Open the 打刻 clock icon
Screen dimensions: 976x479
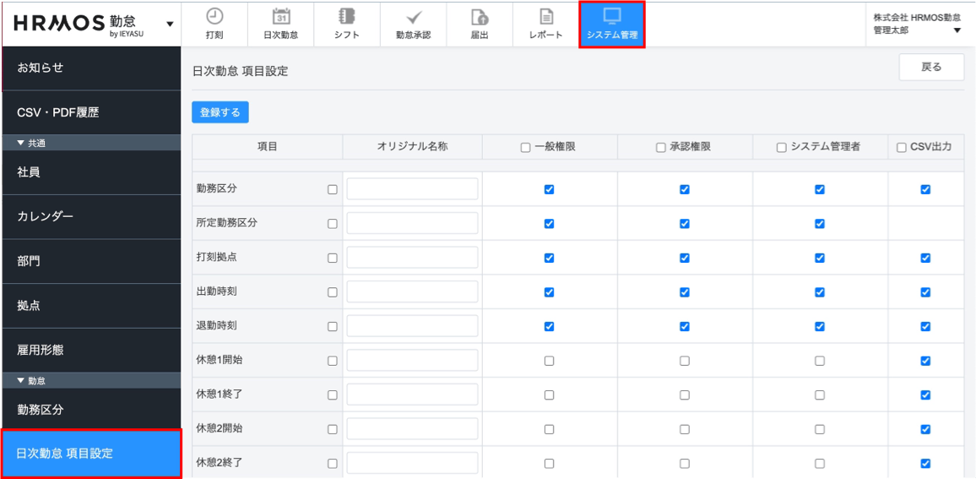214,17
